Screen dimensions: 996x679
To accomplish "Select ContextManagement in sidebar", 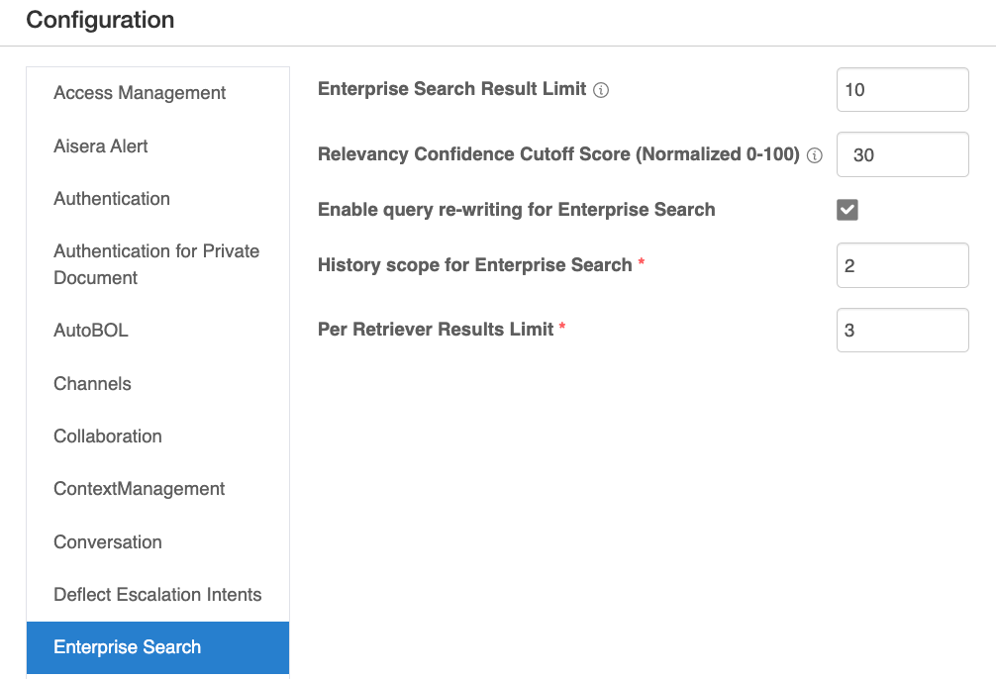I will pyautogui.click(x=140, y=489).
